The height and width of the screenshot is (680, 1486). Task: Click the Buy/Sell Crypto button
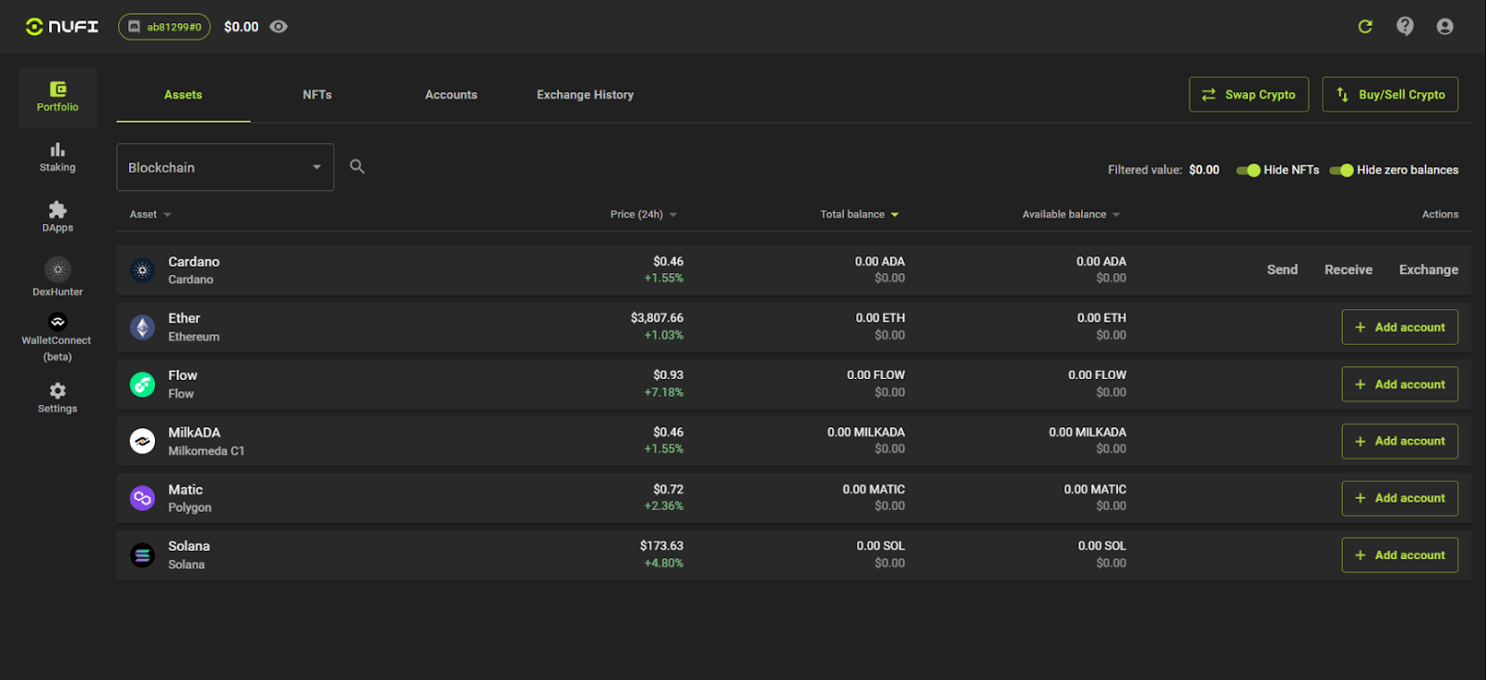click(1390, 95)
